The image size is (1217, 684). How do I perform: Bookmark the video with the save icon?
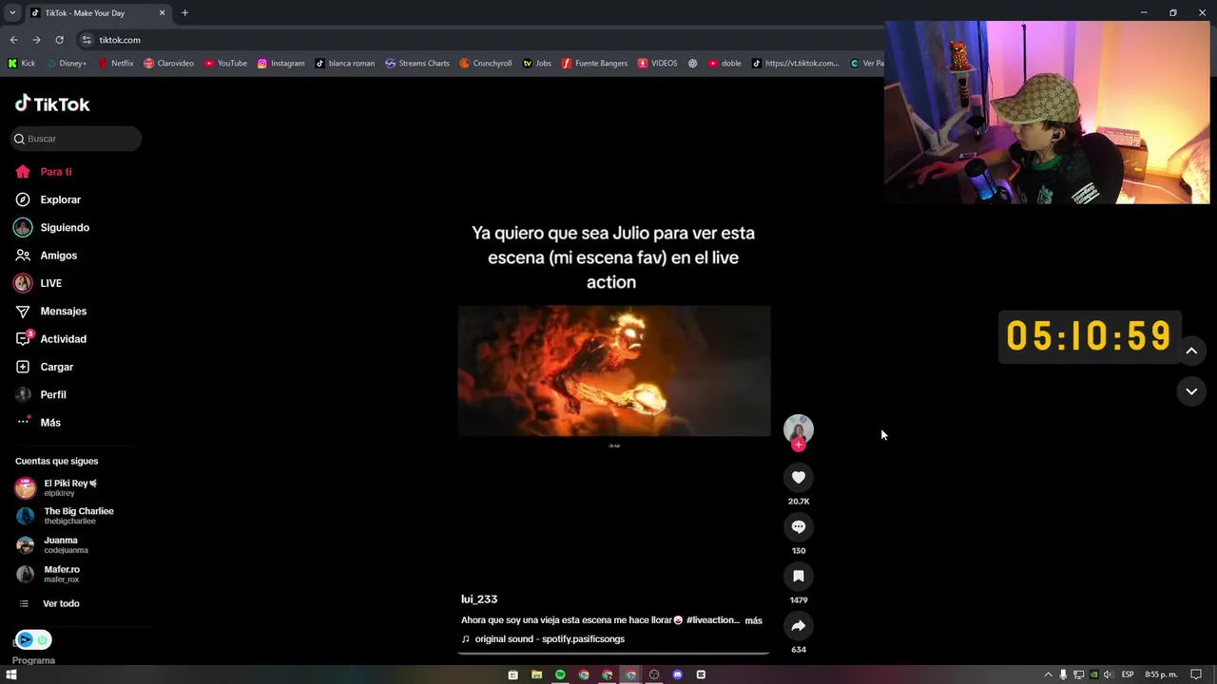click(799, 577)
